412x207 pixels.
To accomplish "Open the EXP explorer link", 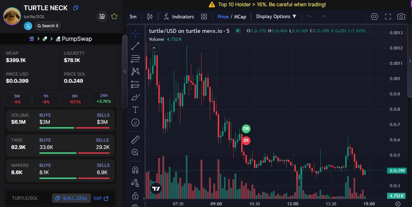I will pyautogui.click(x=101, y=198).
